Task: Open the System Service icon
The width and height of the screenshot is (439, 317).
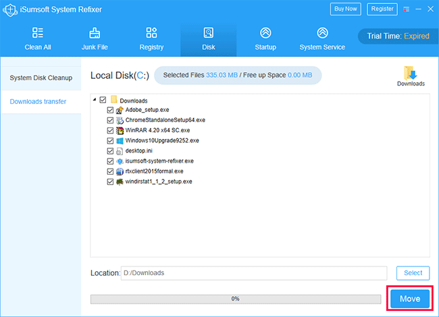Action: 323,33
